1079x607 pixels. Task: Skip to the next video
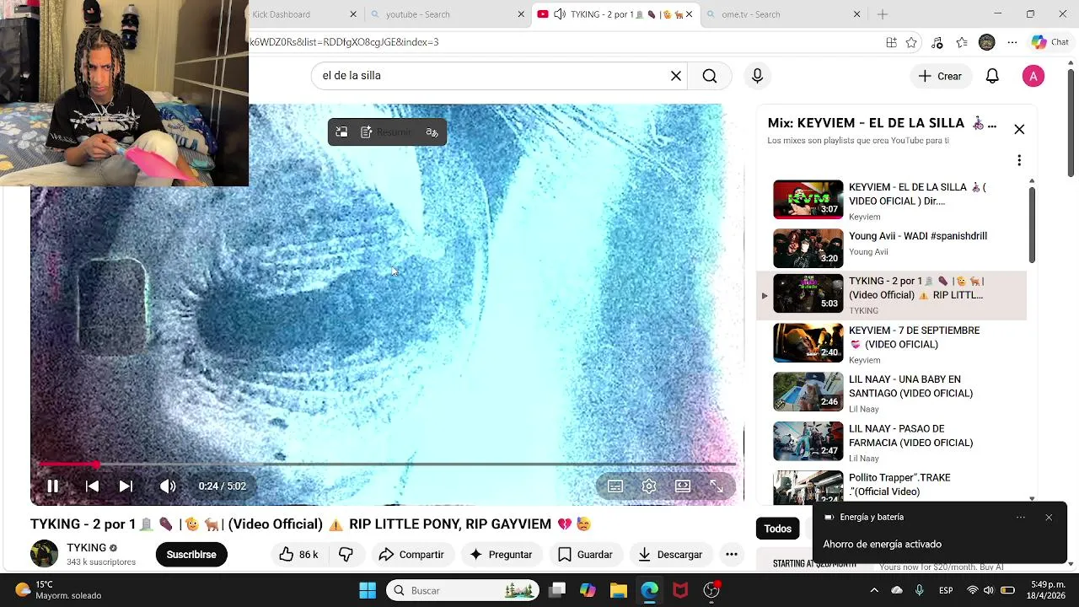coord(126,486)
